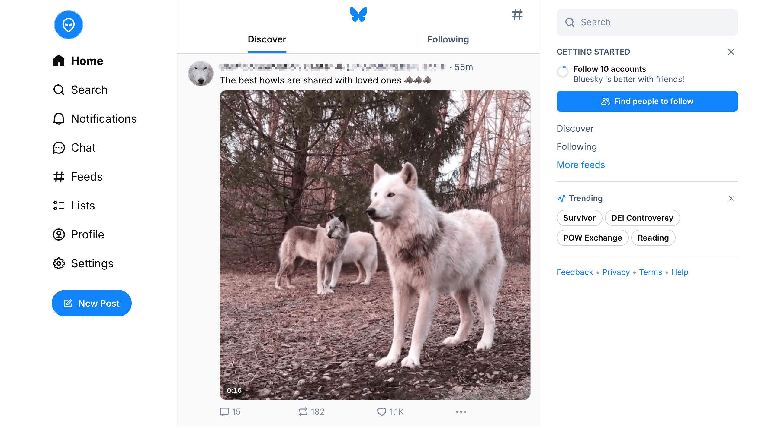Screen dimensions: 781x428
Task: Click Find people to follow
Action: tap(647, 101)
